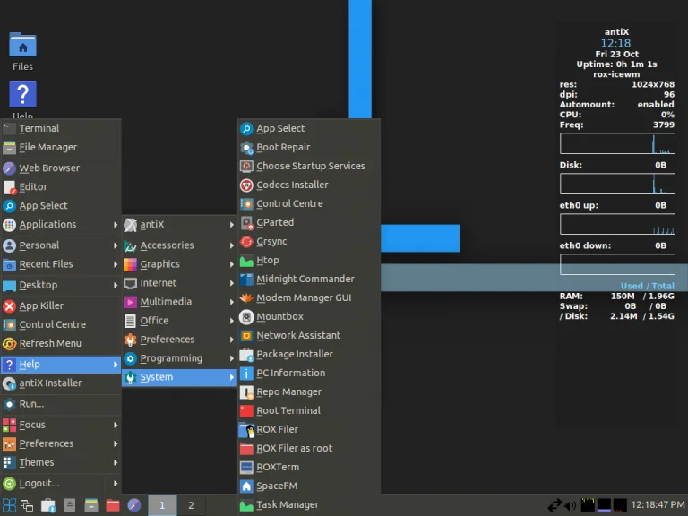Image resolution: width=688 pixels, height=516 pixels.
Task: Switch to workspace 2 in the taskbar
Action: pyautogui.click(x=190, y=505)
